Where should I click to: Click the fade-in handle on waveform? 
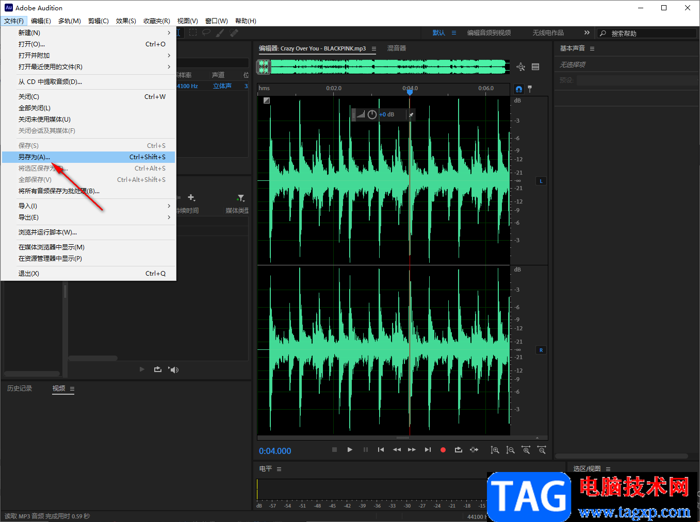coord(267,100)
